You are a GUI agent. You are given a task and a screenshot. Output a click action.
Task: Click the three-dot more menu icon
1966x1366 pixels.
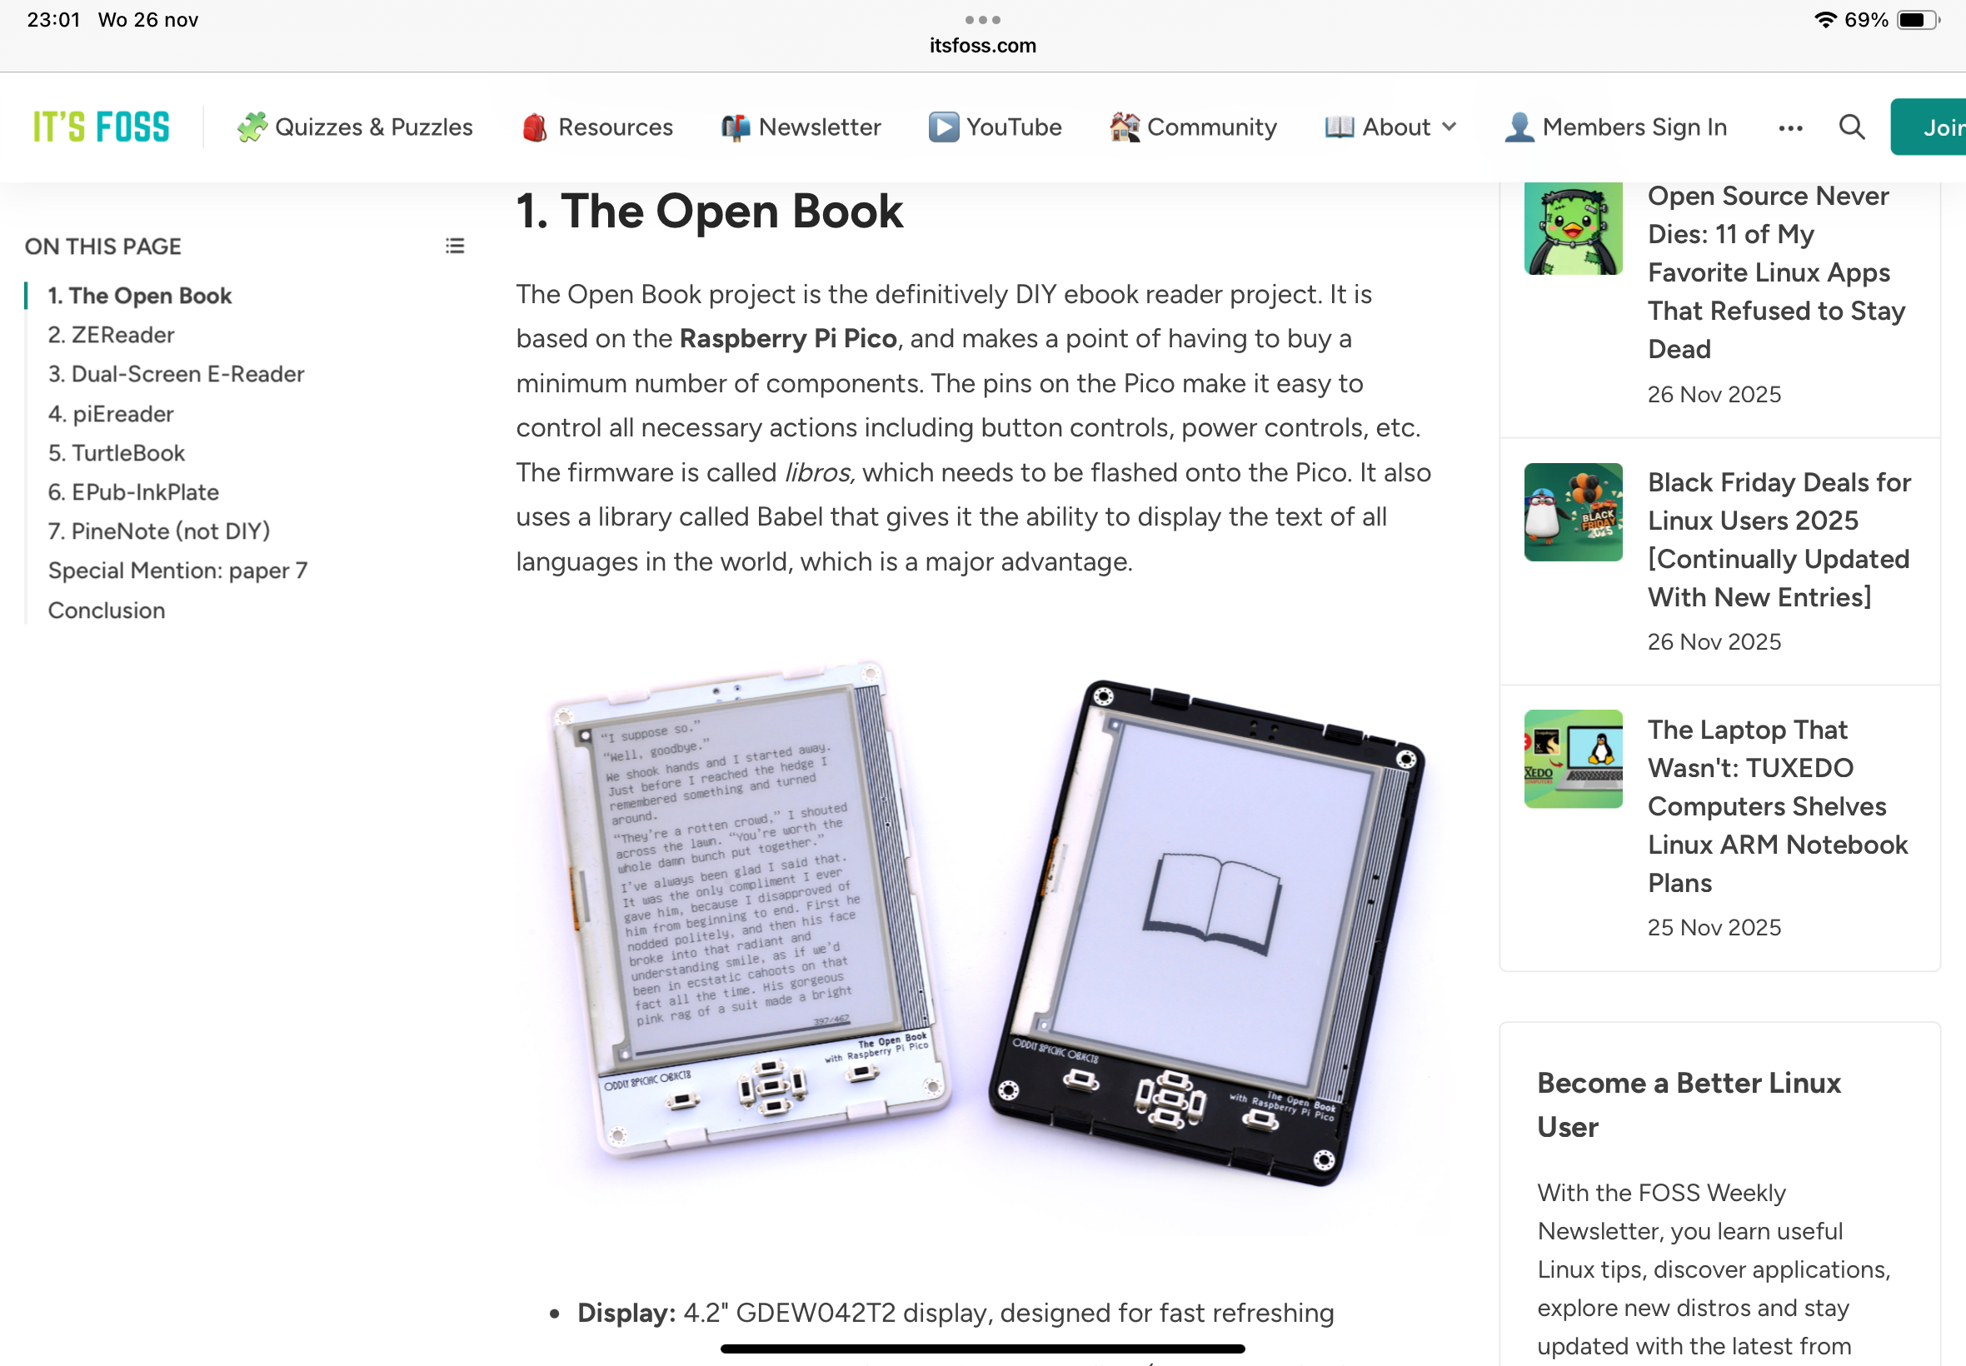tap(1789, 127)
